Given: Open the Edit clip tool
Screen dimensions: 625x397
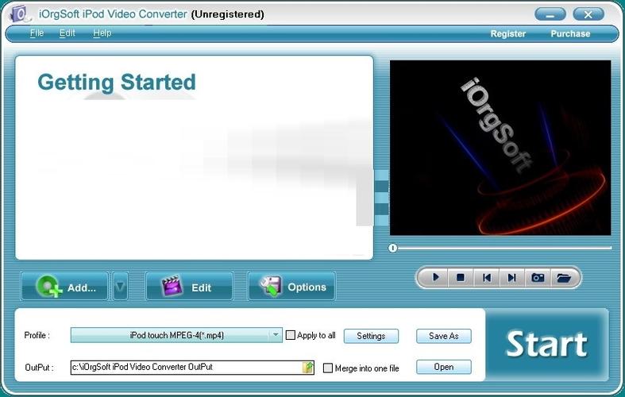Looking at the screenshot, I should pyautogui.click(x=189, y=287).
